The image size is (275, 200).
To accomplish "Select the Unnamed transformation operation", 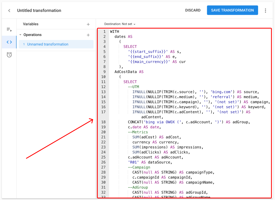I will [x=56, y=44].
